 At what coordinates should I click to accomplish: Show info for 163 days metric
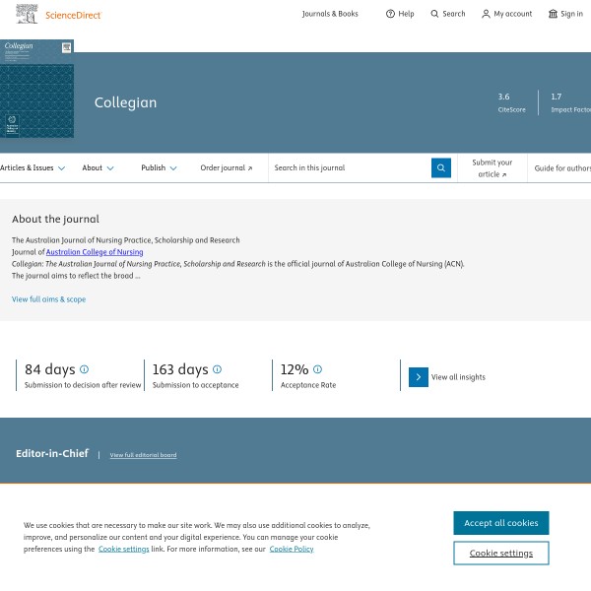pos(217,369)
